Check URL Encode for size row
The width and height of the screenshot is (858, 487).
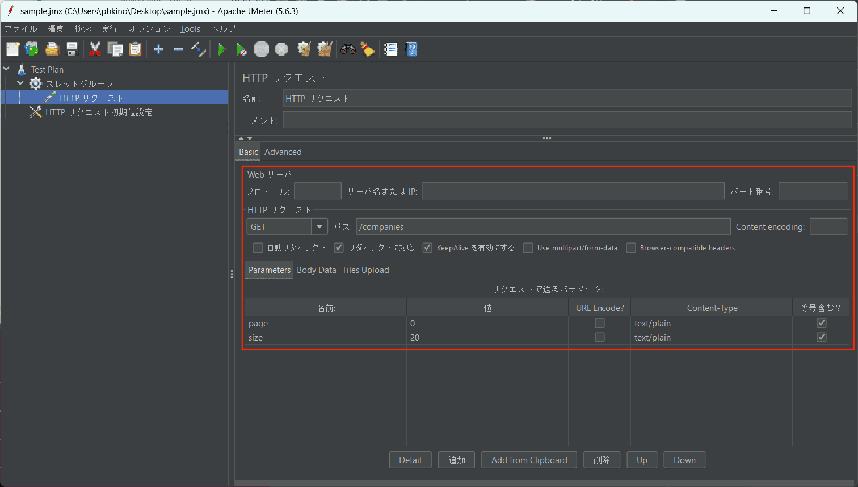(x=599, y=337)
